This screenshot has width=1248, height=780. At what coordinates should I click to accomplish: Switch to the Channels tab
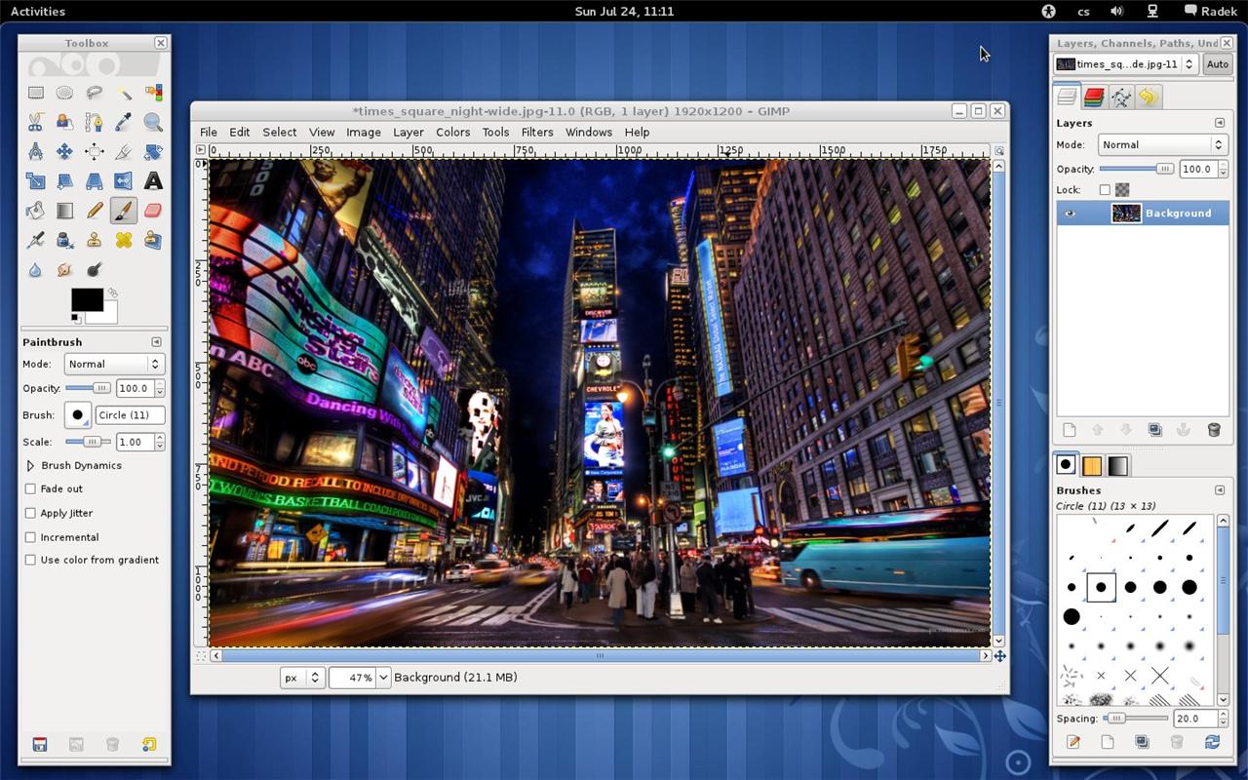click(1094, 97)
